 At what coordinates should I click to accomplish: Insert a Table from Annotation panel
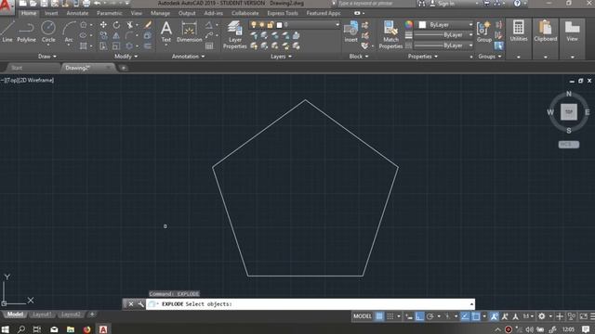209,46
